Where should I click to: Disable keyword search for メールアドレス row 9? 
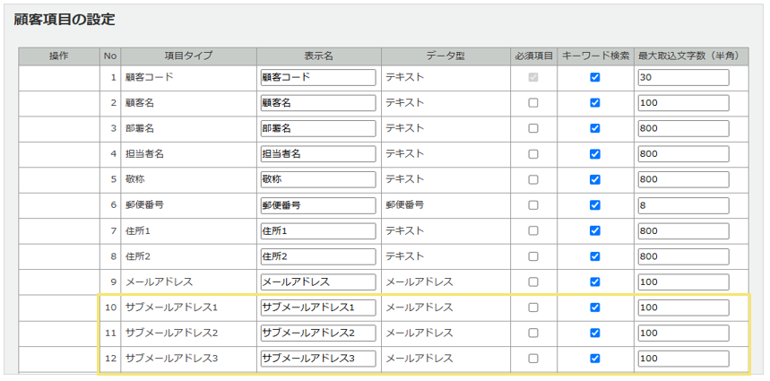pyautogui.click(x=594, y=281)
